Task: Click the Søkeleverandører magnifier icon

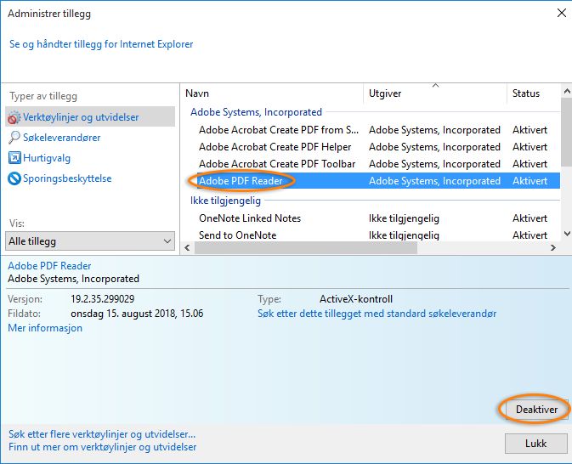Action: (x=14, y=138)
